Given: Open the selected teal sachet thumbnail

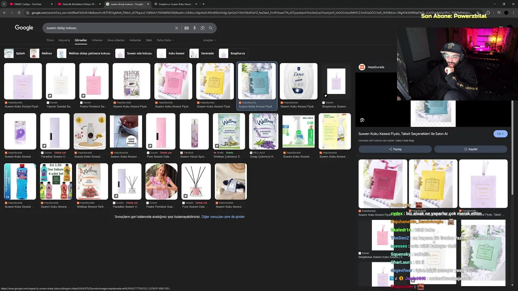Looking at the screenshot, I should point(257,81).
